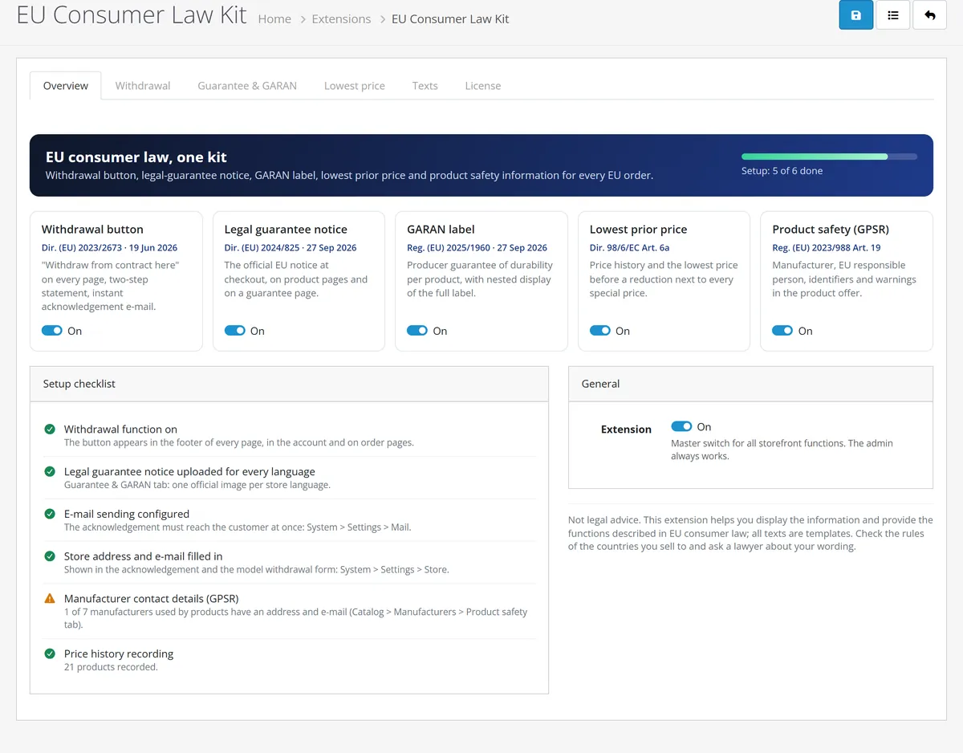Click "Dir. 98/6/EC Art. 6a" text

pyautogui.click(x=629, y=248)
